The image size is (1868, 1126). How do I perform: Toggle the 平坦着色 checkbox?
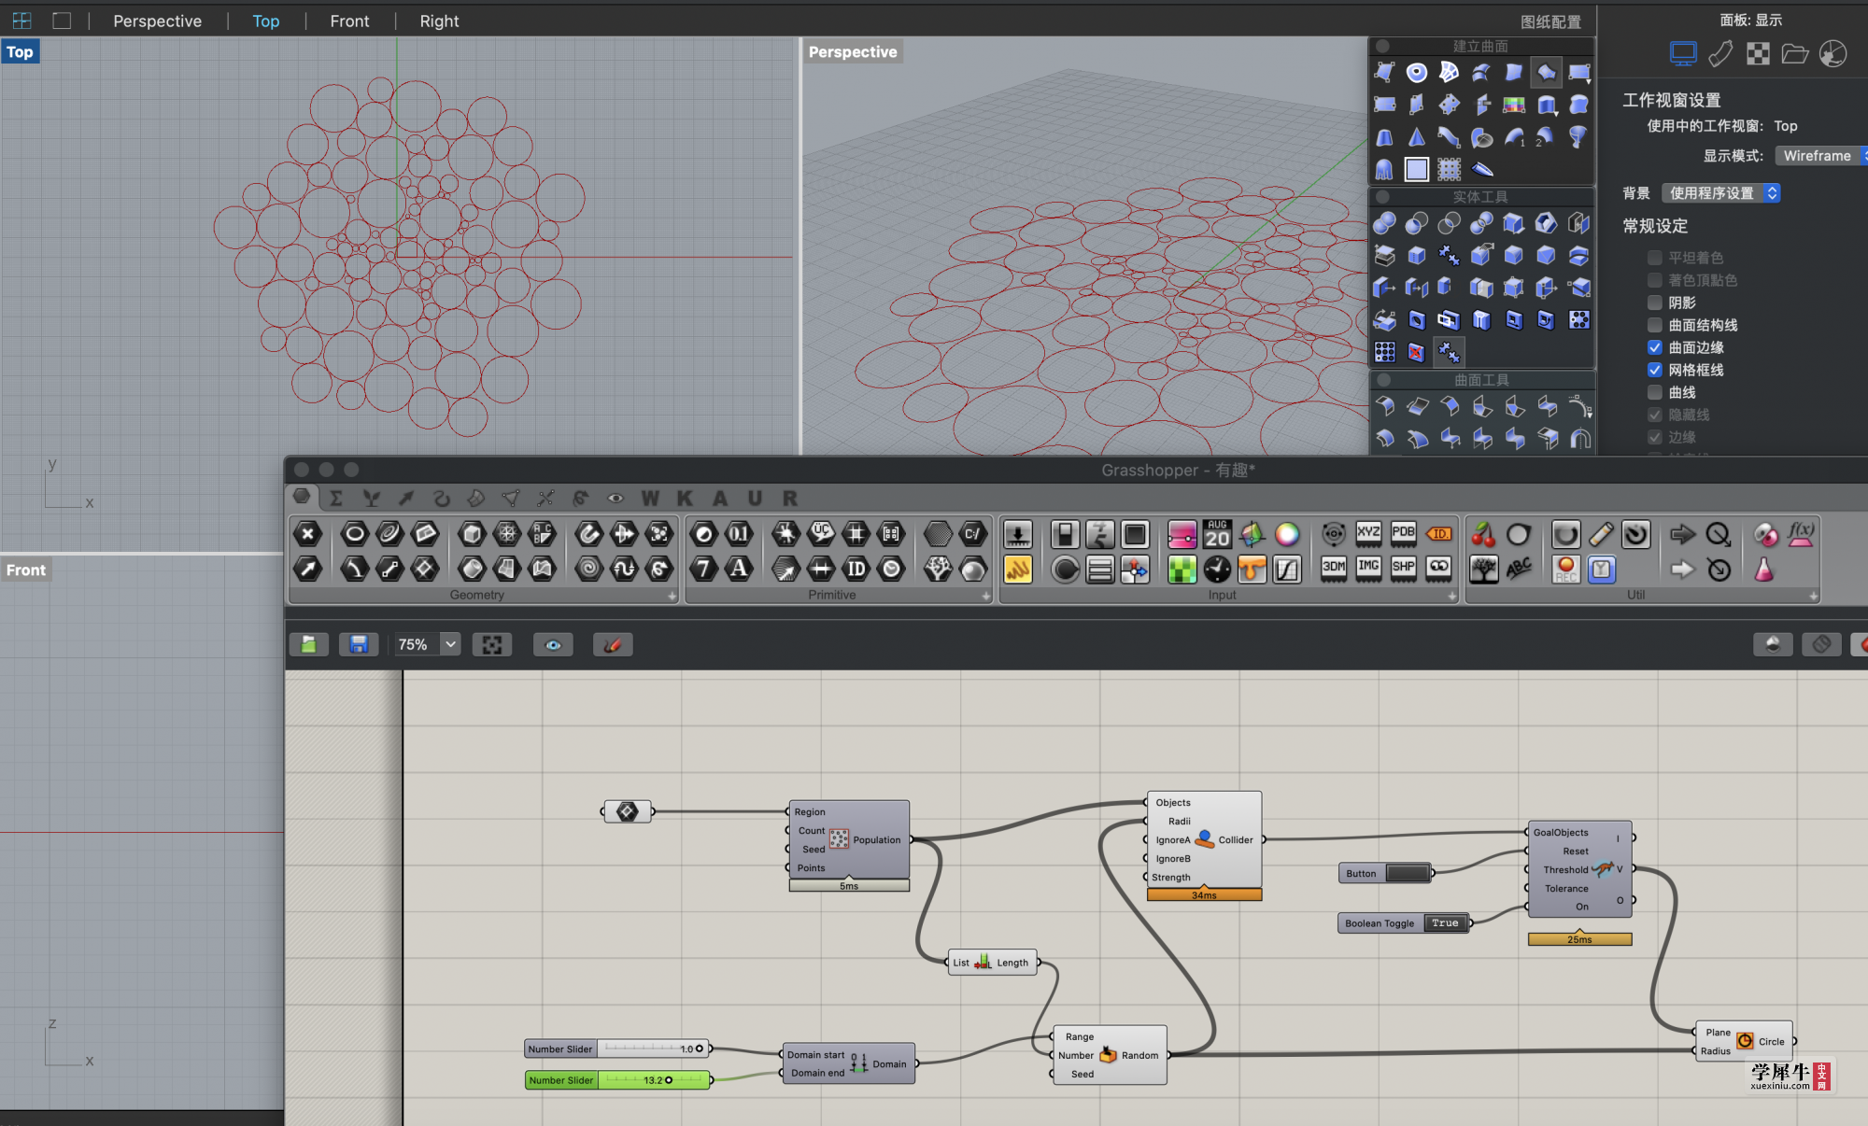[1655, 258]
